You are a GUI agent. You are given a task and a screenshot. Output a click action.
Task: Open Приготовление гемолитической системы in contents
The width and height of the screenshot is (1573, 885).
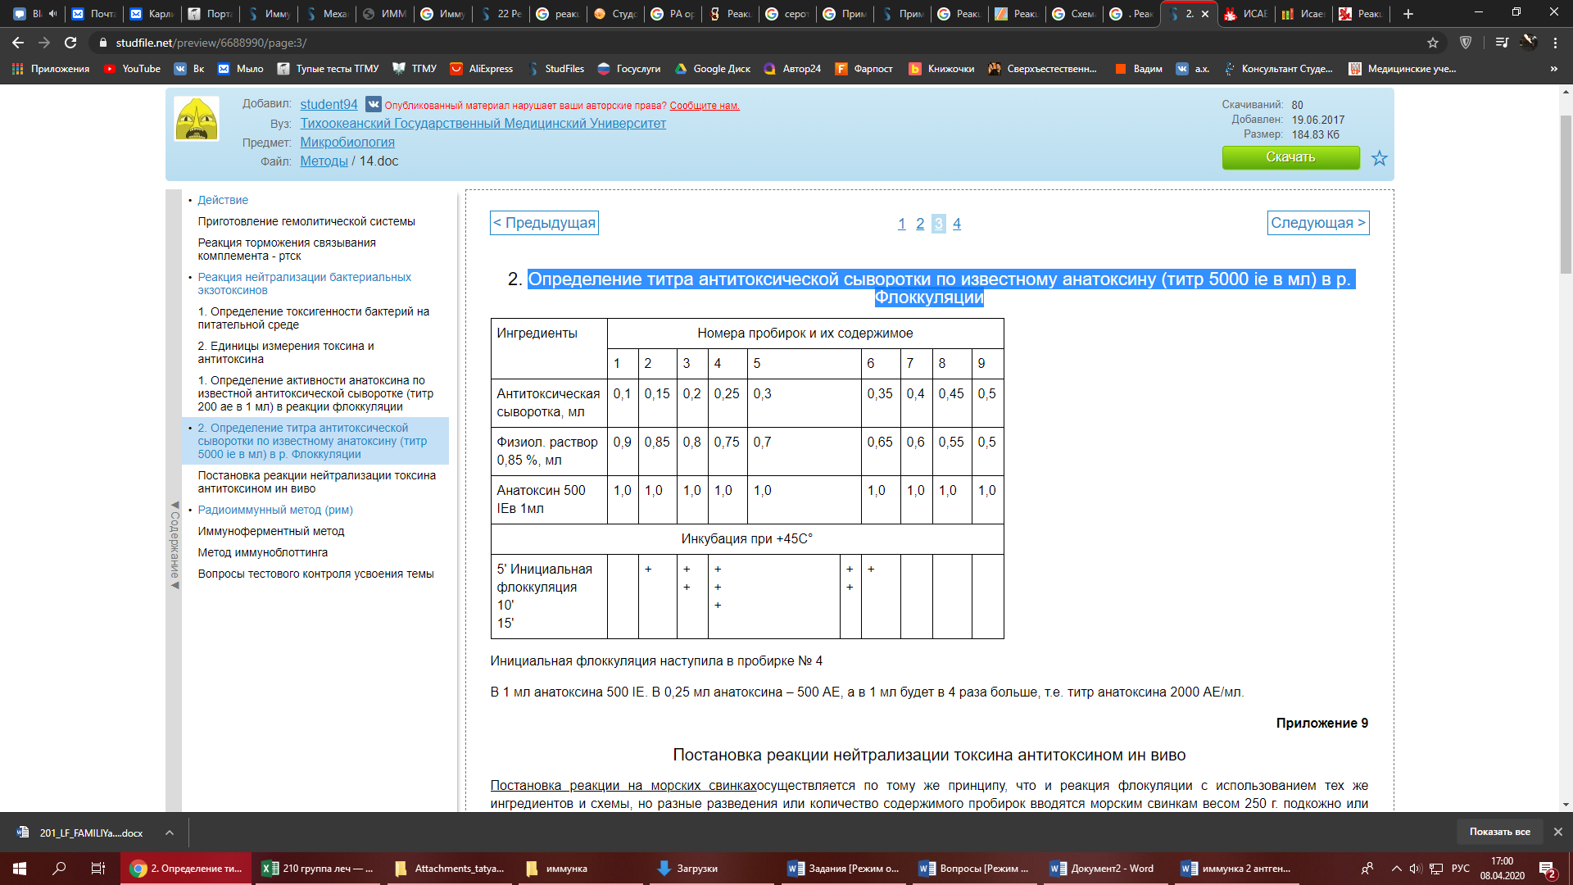[x=306, y=221]
